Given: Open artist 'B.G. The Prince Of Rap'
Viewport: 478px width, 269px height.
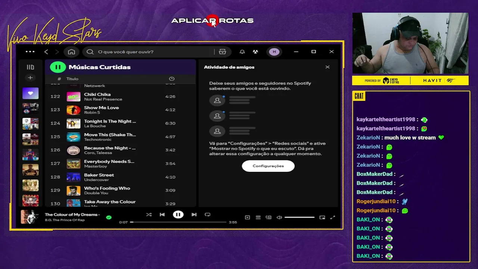Looking at the screenshot, I should [65, 220].
